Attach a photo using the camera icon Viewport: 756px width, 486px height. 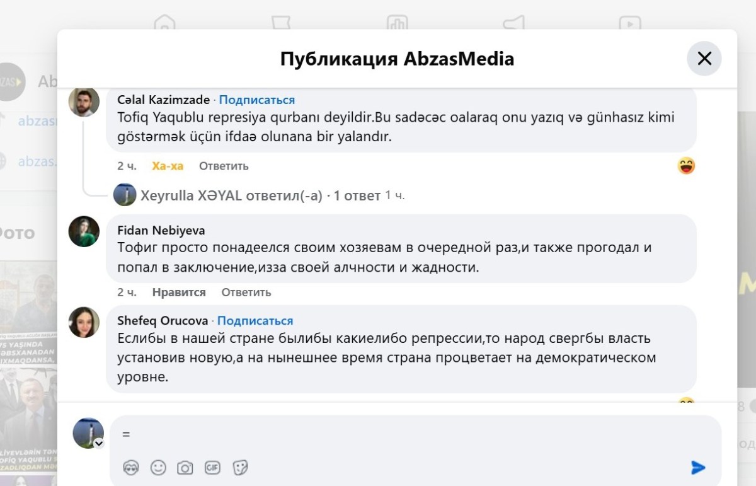tap(185, 467)
